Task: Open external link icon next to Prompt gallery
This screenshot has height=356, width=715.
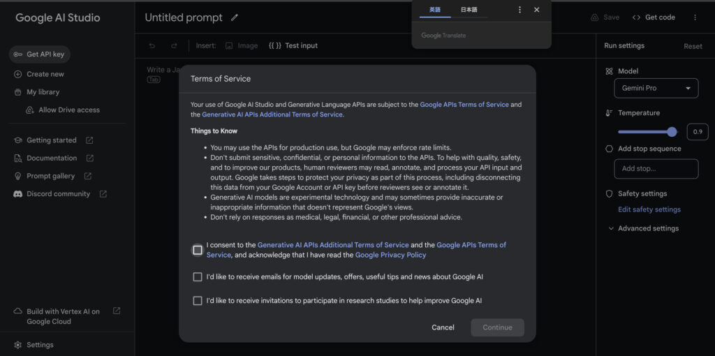Action: coord(88,176)
